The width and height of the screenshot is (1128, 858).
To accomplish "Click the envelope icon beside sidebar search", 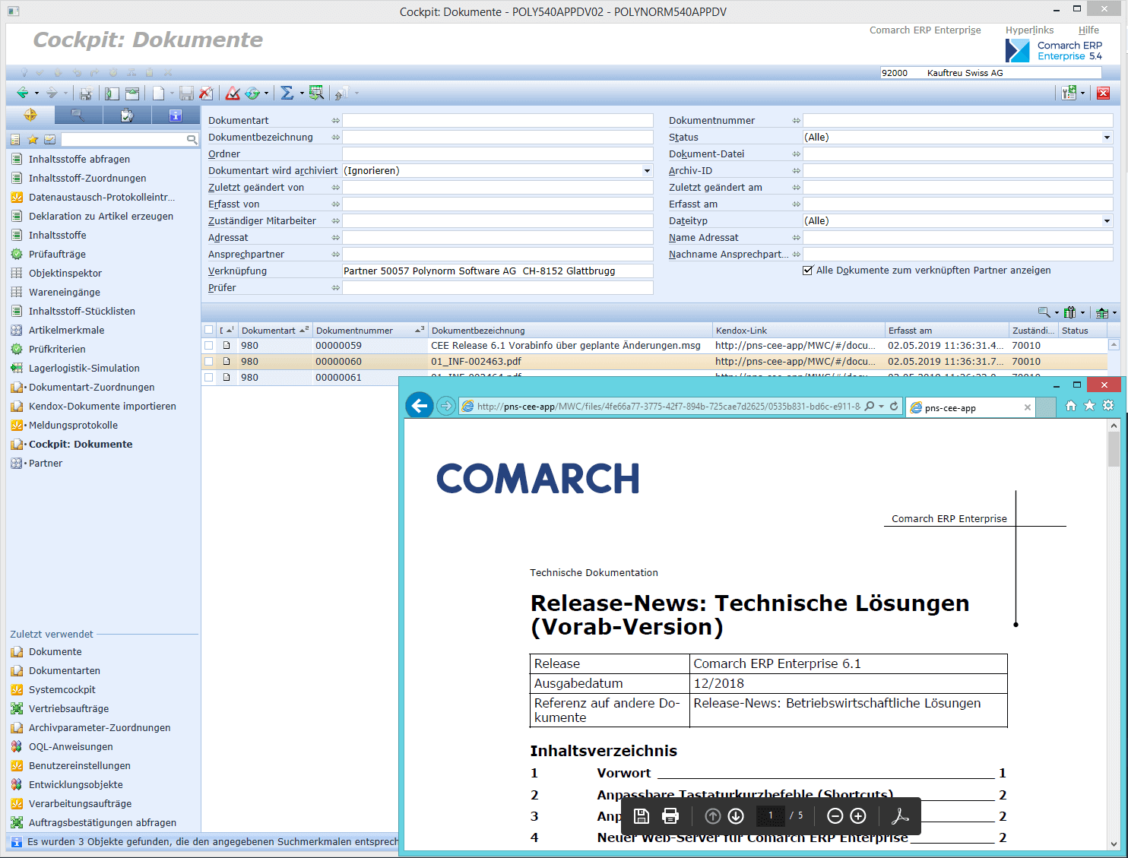I will click(x=49, y=140).
